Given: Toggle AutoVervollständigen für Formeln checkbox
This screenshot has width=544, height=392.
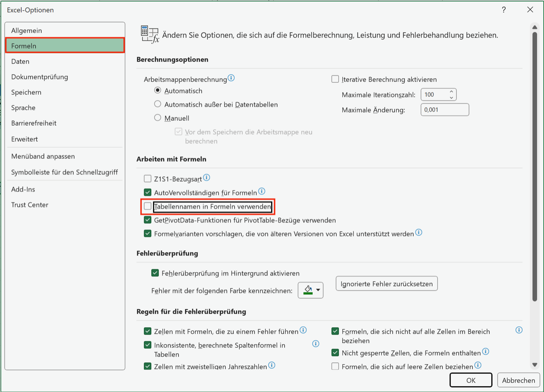Looking at the screenshot, I should [147, 192].
